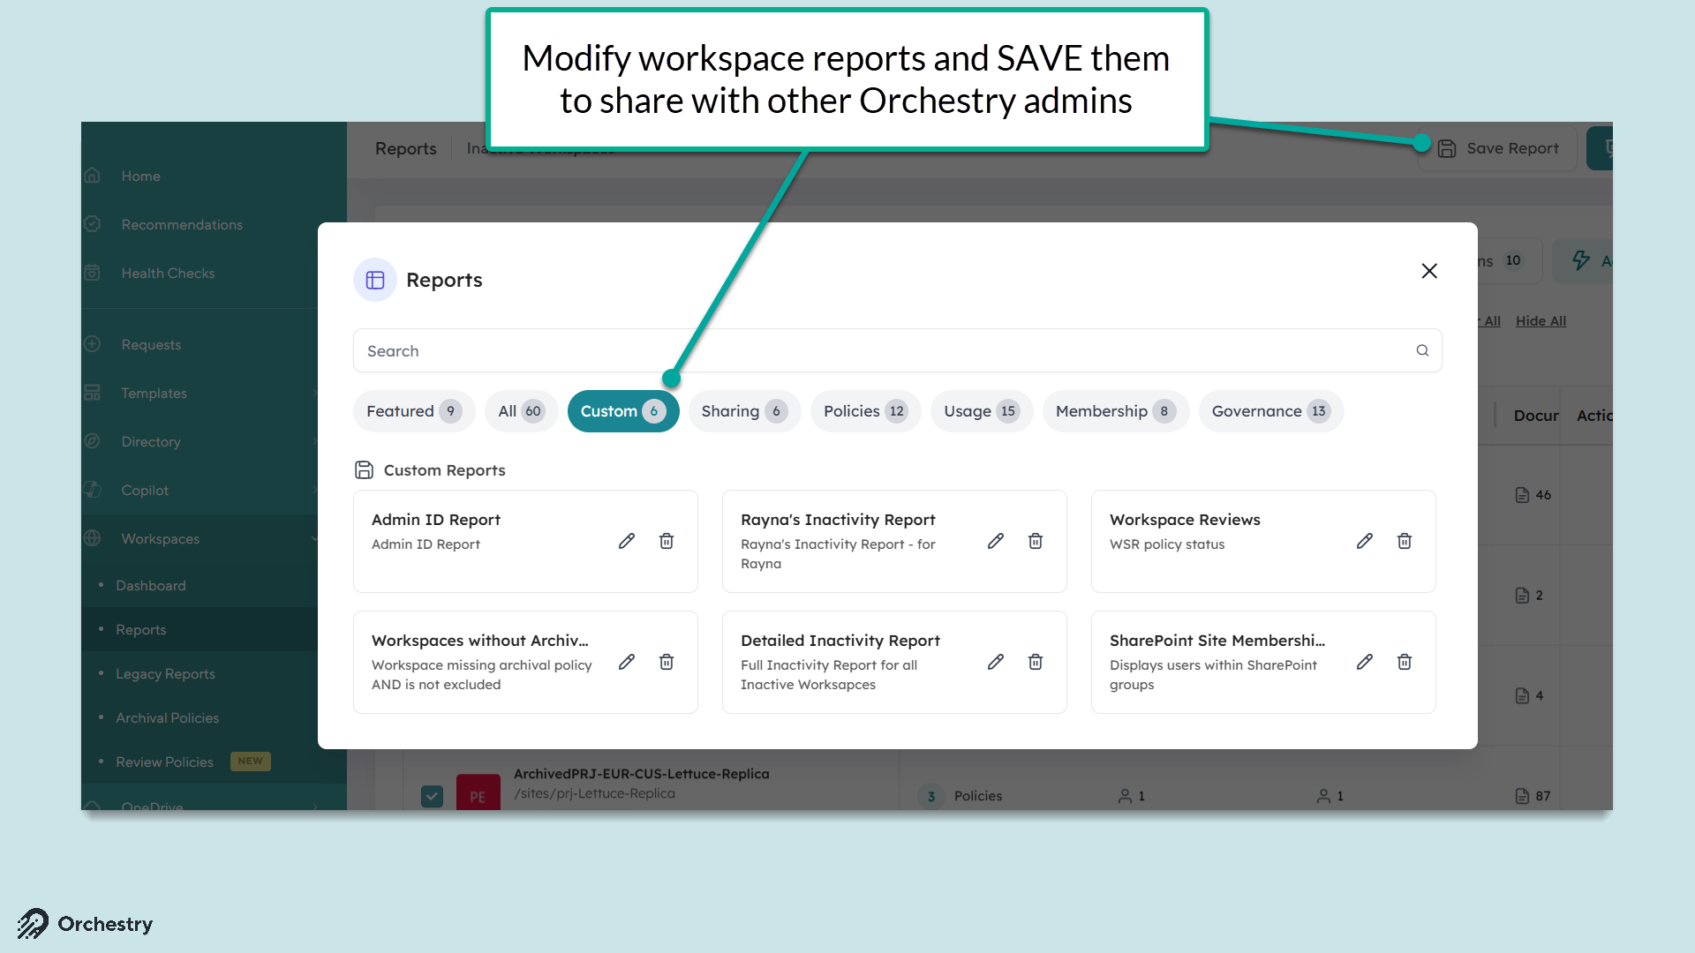The image size is (1695, 953).
Task: Focus the reports Search field
Action: pos(898,350)
